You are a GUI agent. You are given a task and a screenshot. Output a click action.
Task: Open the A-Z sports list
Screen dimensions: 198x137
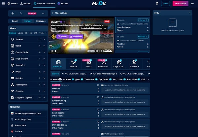point(43,14)
